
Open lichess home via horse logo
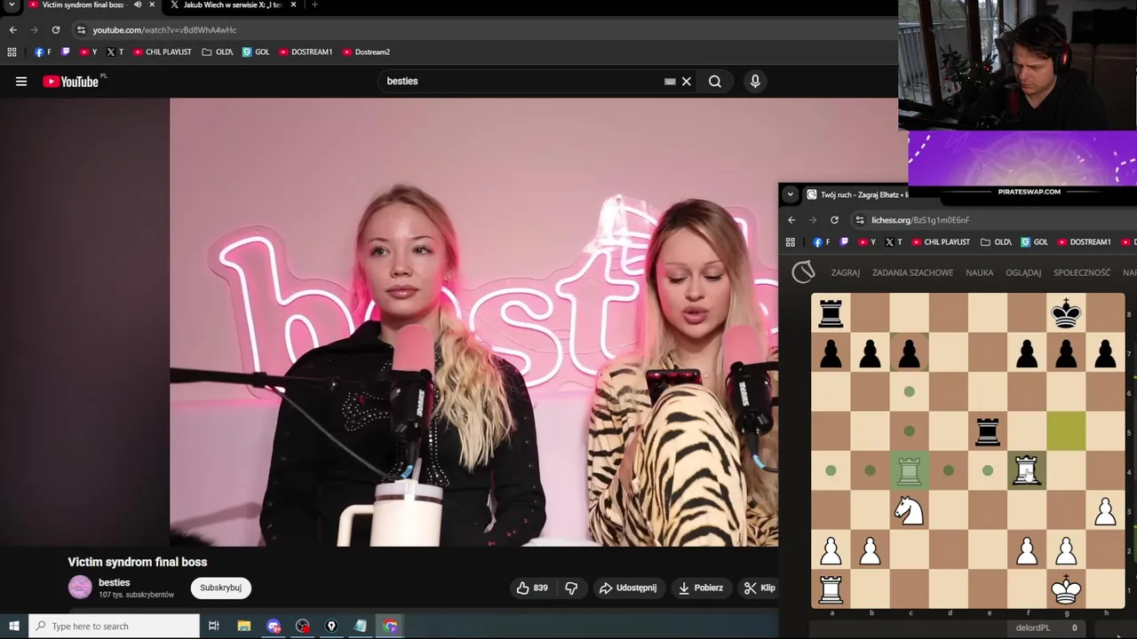pos(803,272)
